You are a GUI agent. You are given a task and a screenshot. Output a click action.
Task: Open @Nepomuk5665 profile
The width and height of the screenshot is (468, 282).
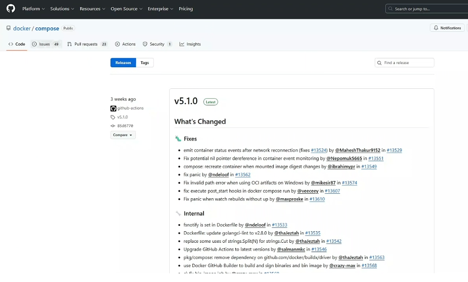tap(344, 158)
